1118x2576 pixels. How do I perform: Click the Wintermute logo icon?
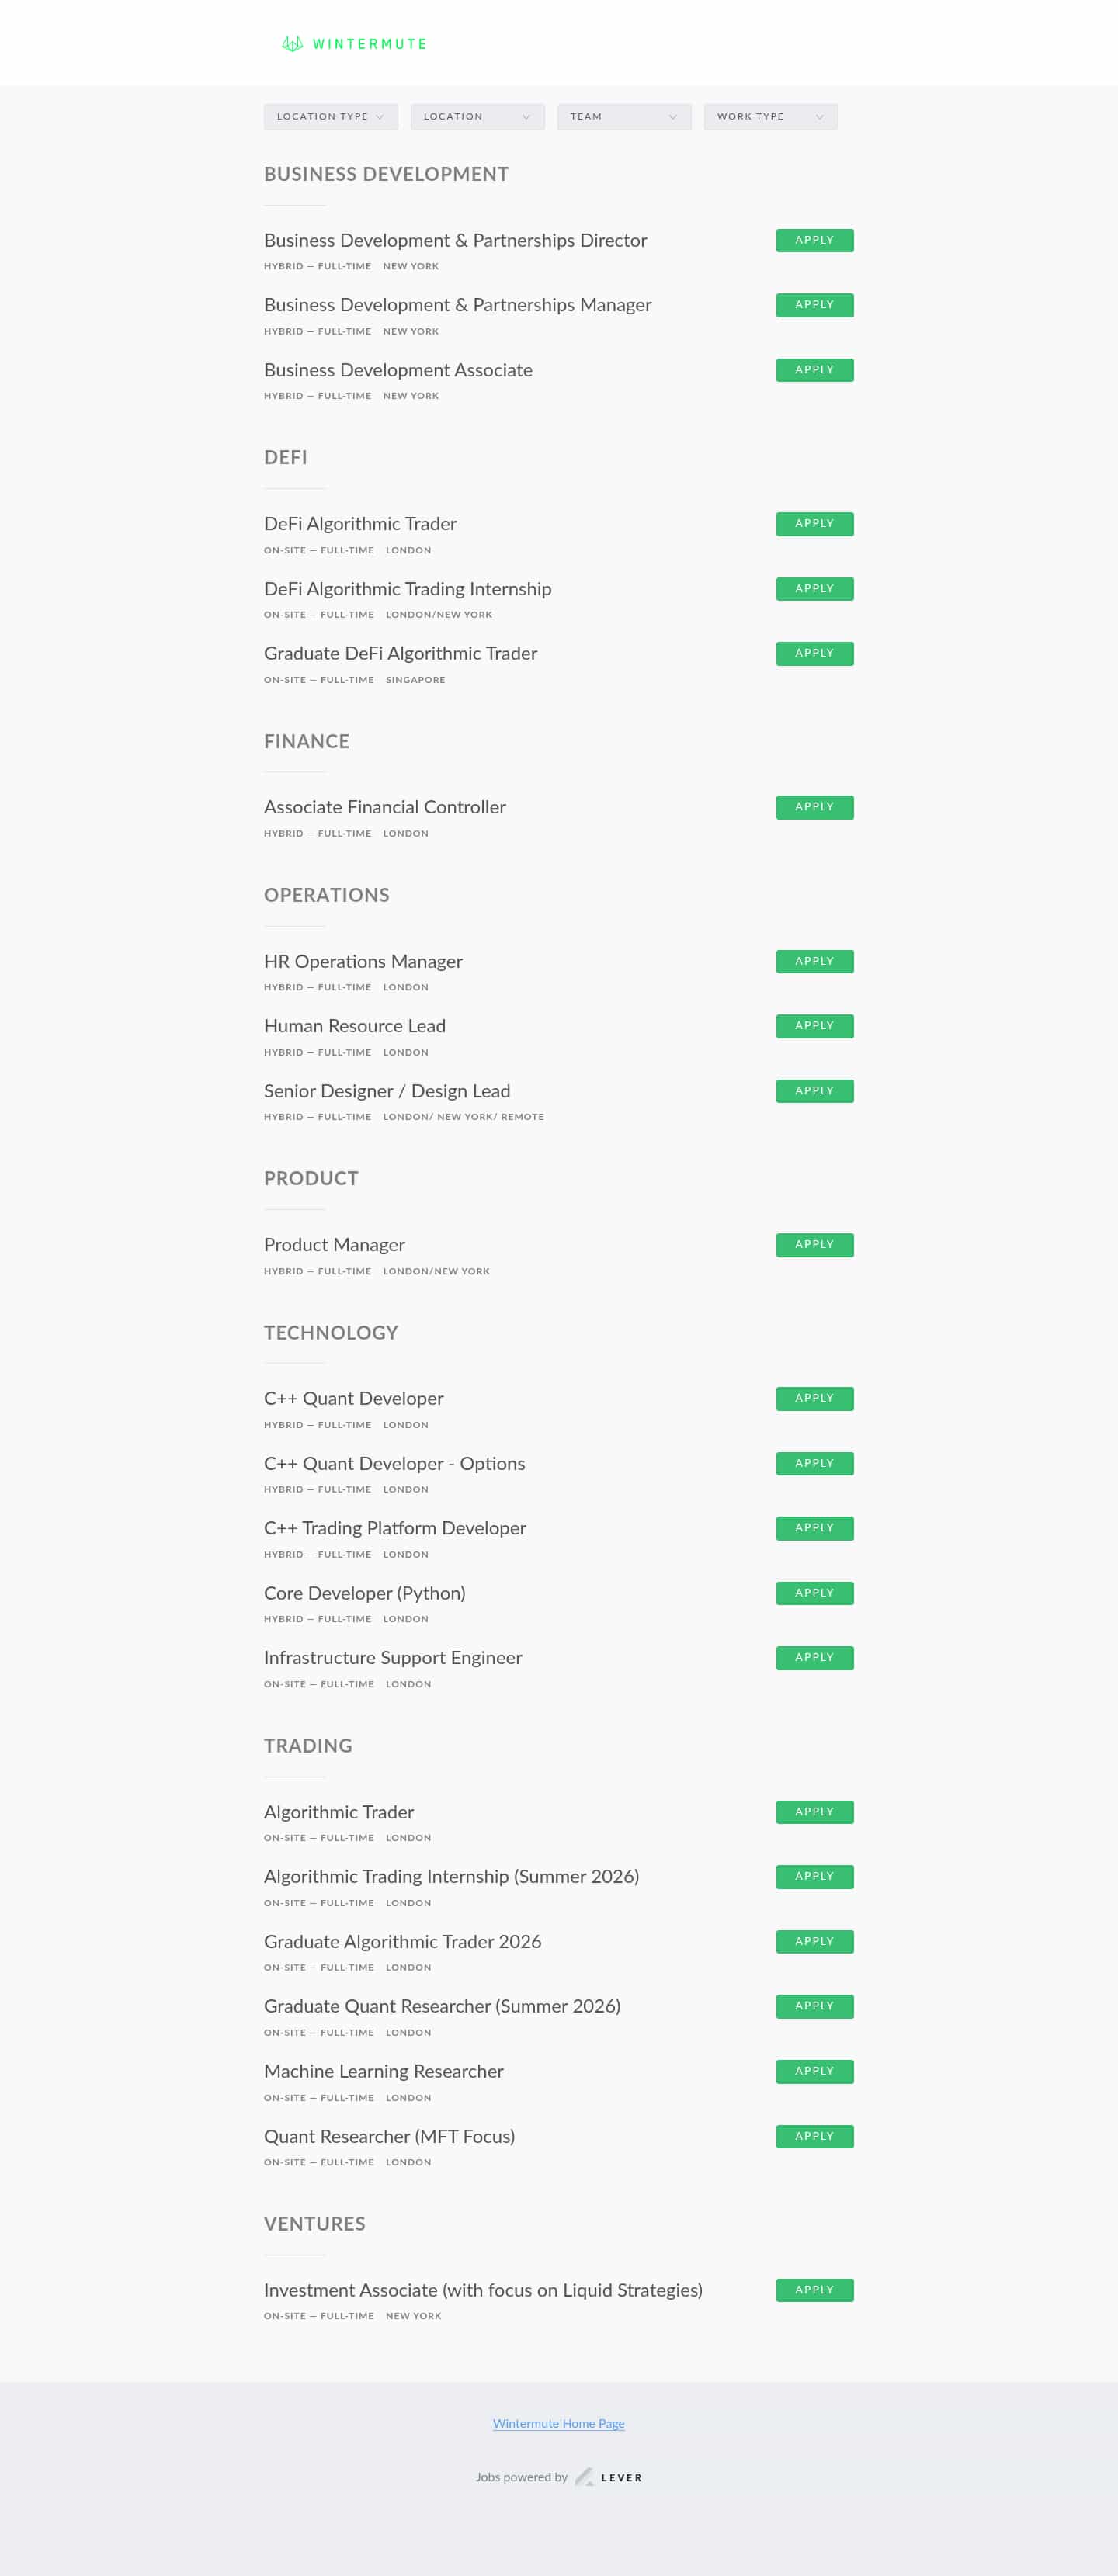(x=292, y=44)
